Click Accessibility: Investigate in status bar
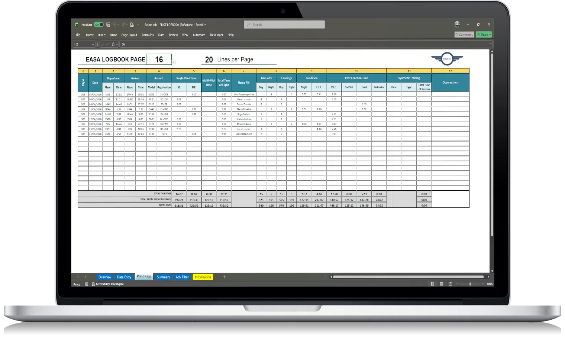Image resolution: width=565 pixels, height=342 pixels. point(108,284)
